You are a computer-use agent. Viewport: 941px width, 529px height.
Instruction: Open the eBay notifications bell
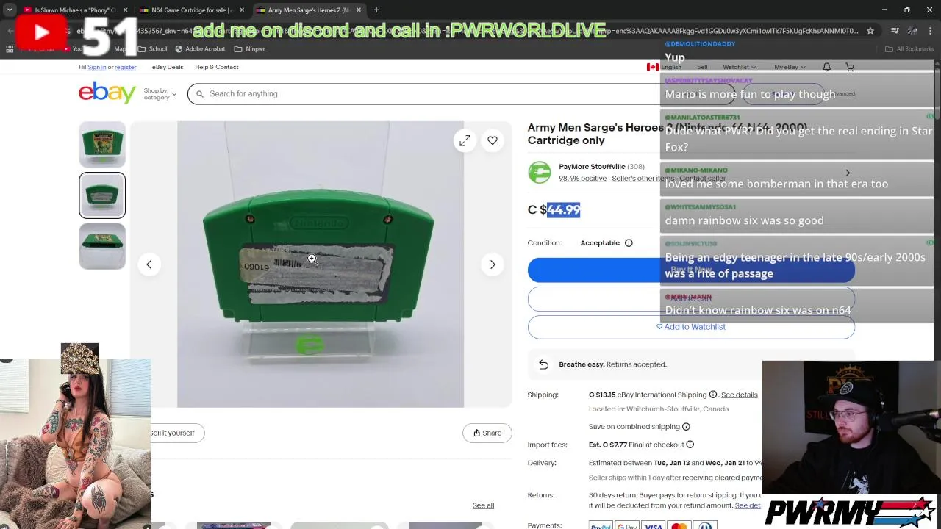(x=826, y=67)
